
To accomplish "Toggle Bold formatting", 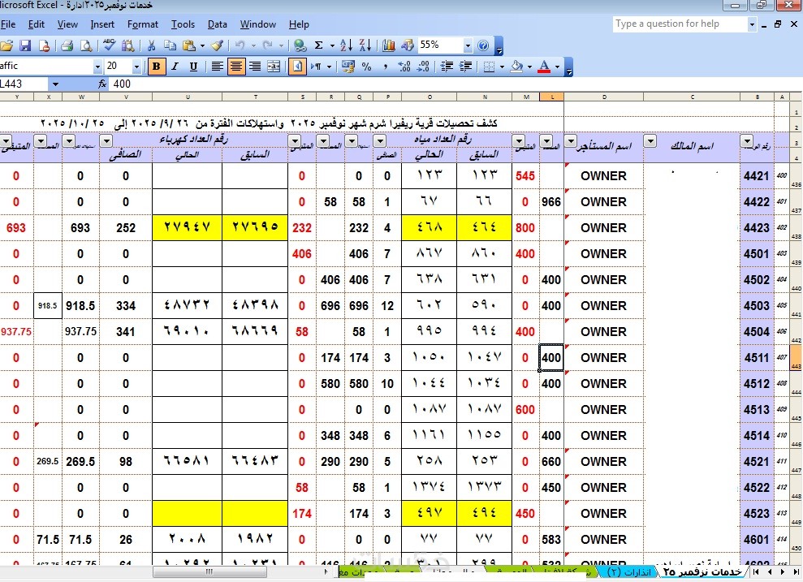I will coord(156,67).
